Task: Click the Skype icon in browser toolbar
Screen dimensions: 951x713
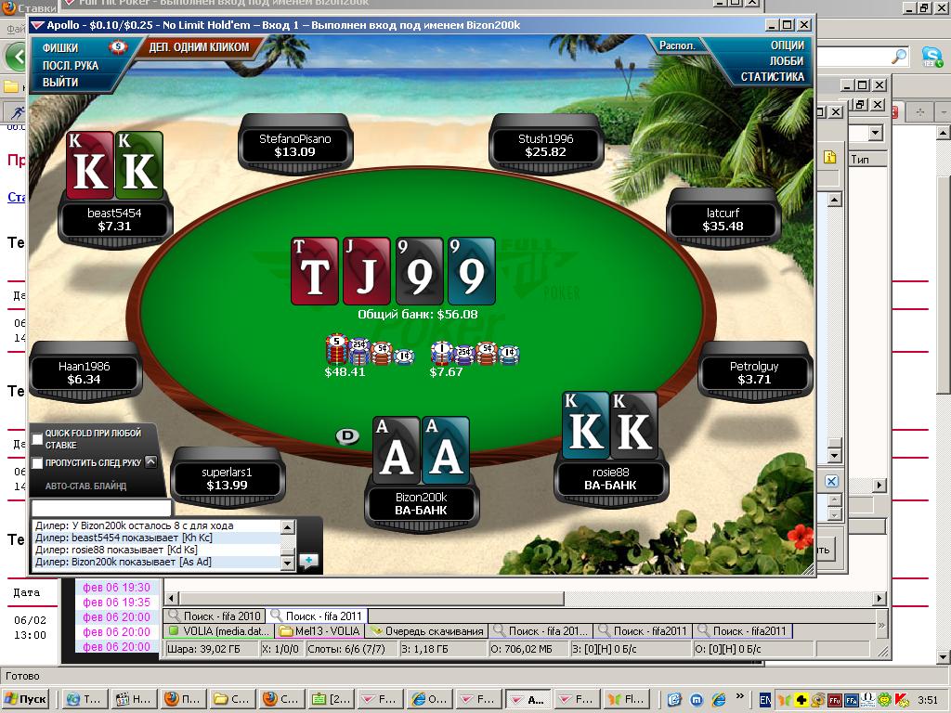Action: click(x=931, y=57)
